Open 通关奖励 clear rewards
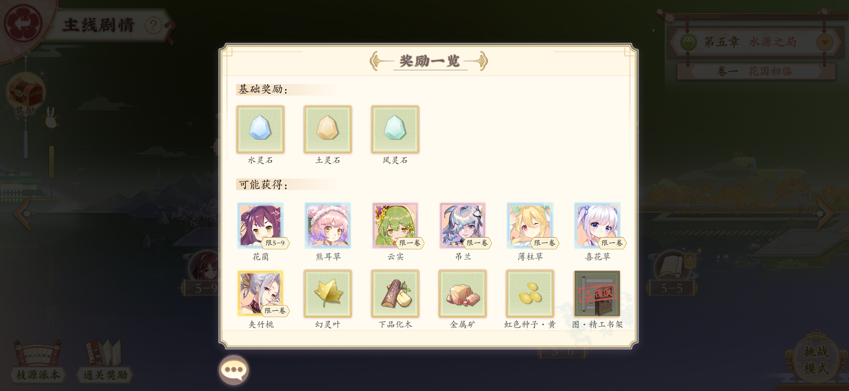Image resolution: width=849 pixels, height=391 pixels. [x=105, y=361]
